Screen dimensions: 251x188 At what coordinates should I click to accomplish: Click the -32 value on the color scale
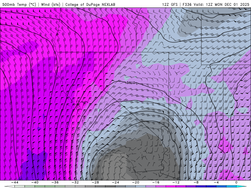[75, 182]
